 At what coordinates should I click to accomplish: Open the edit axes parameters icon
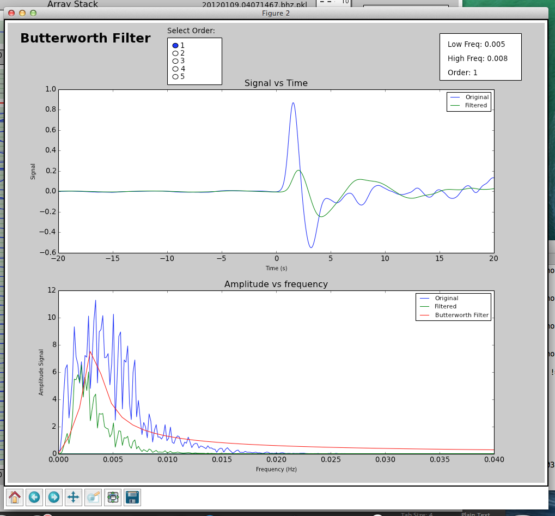coord(93,497)
